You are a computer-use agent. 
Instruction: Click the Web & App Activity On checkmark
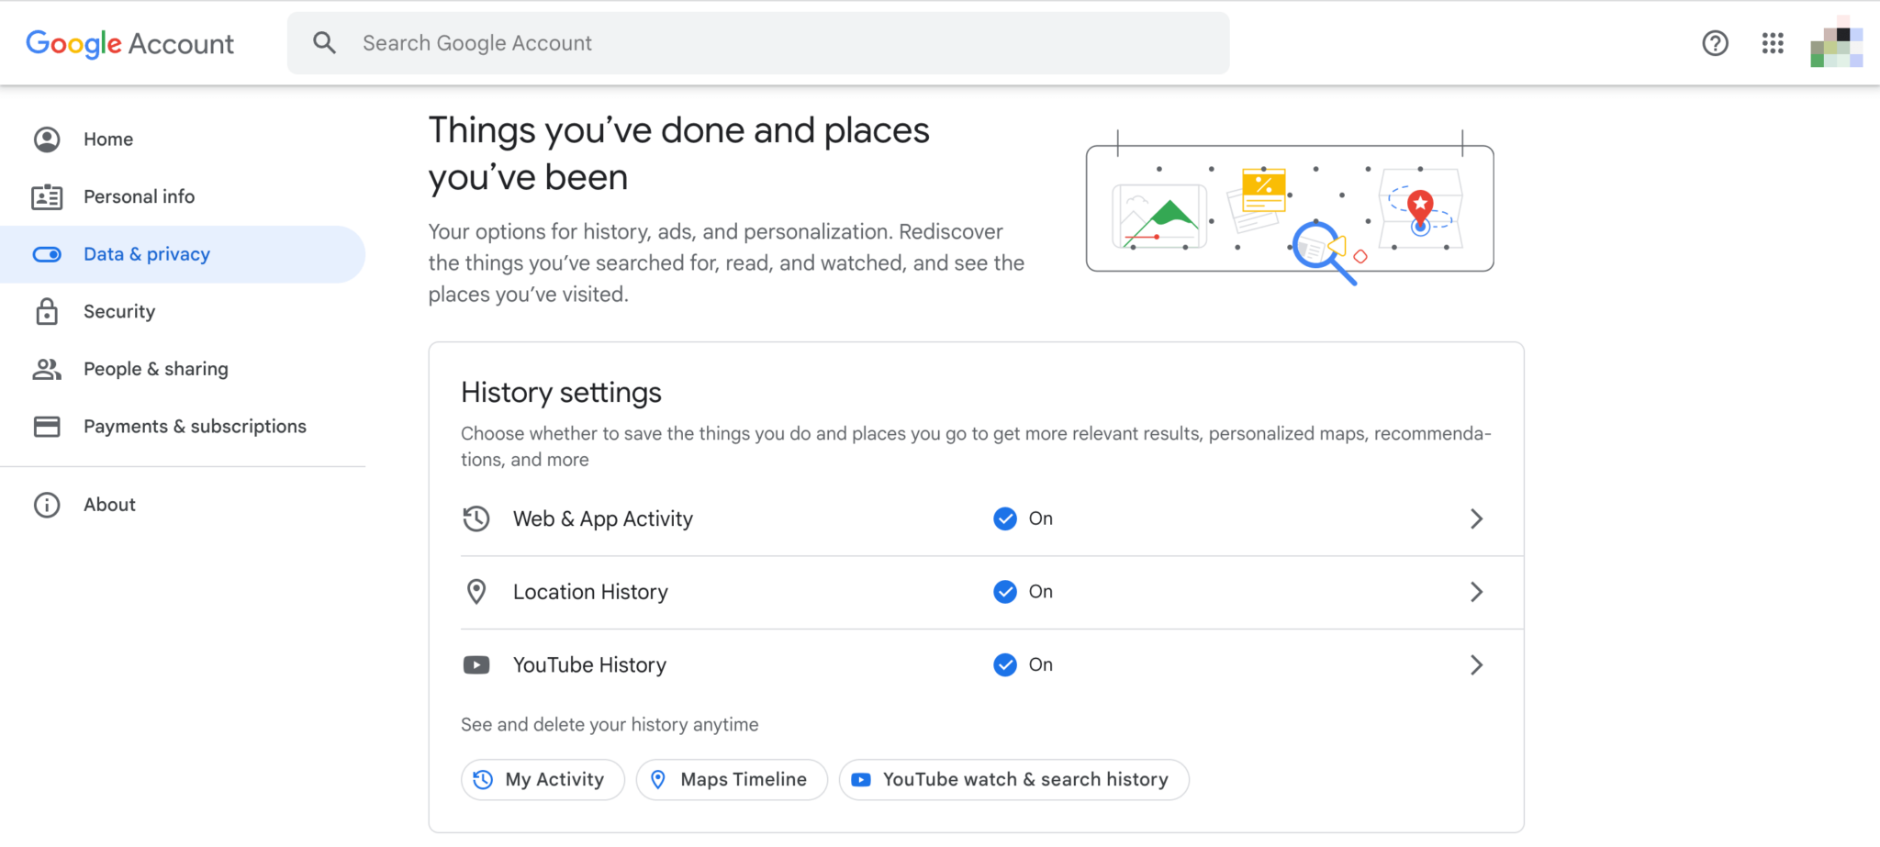(x=1005, y=518)
